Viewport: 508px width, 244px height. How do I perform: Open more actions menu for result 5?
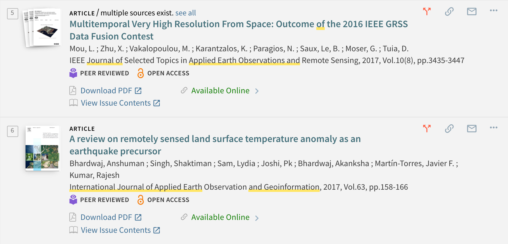493,11
